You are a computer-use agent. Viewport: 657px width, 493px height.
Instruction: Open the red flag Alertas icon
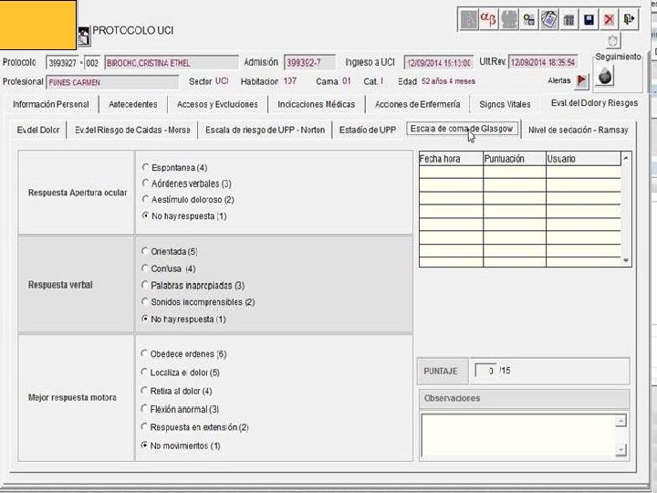(581, 80)
